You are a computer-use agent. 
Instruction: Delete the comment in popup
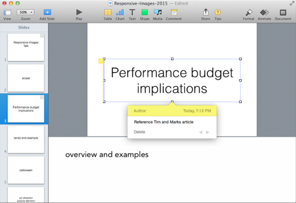[139, 132]
